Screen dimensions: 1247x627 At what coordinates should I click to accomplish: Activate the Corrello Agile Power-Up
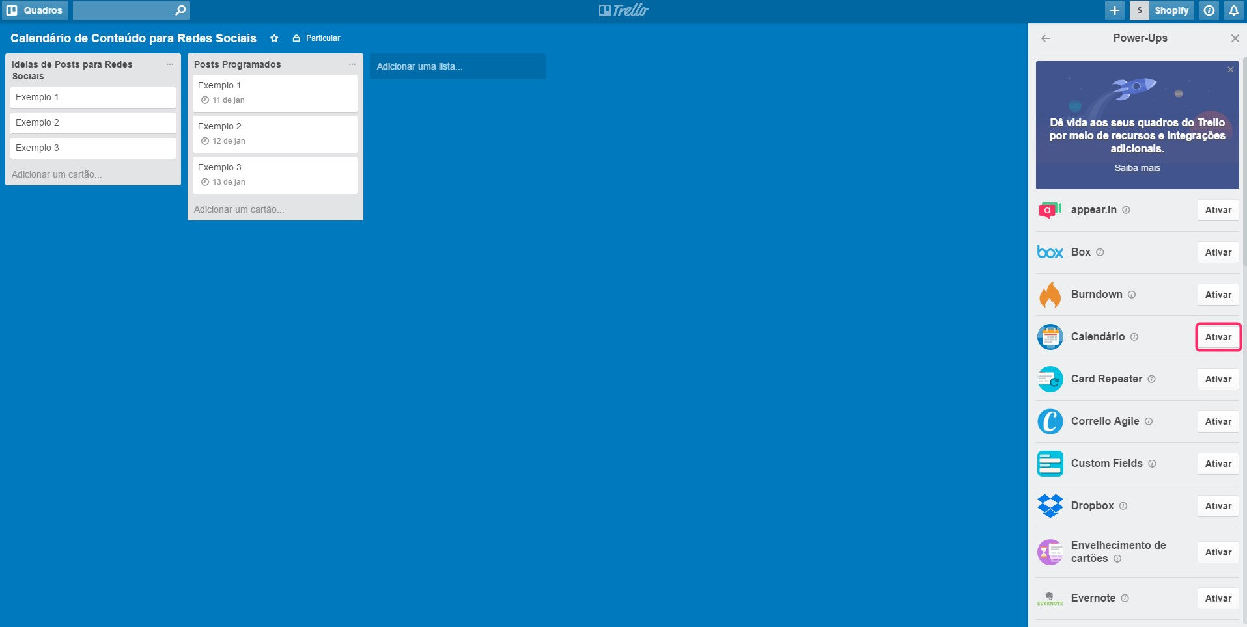(x=1218, y=421)
